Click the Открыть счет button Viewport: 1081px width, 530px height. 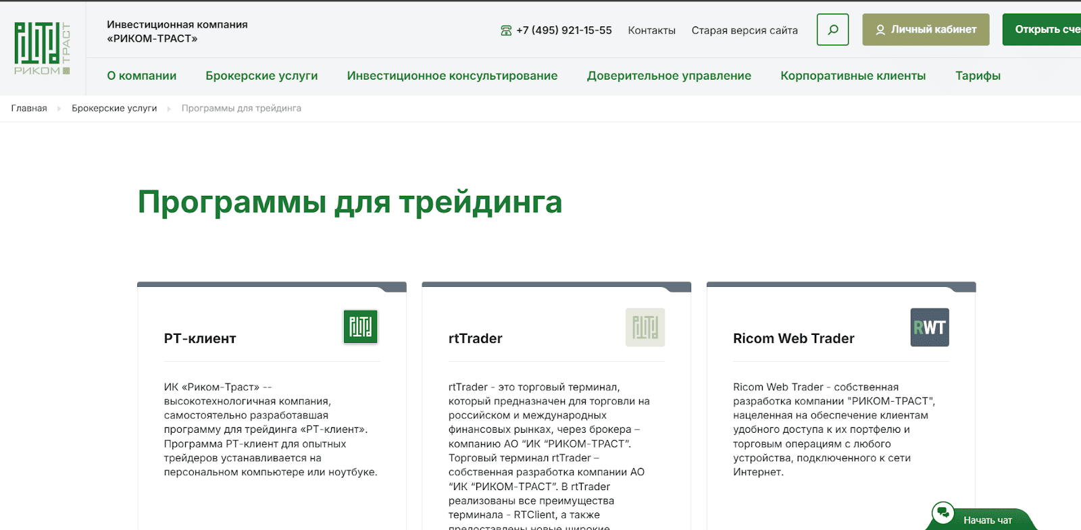tap(1042, 30)
